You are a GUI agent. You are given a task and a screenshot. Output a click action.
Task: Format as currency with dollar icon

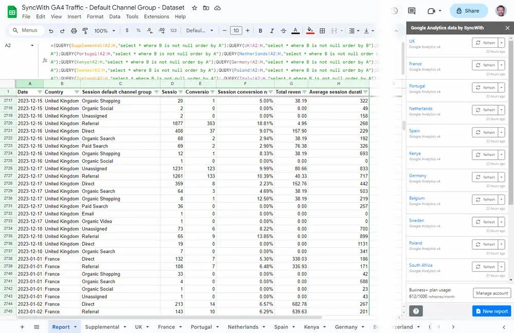[127, 30]
